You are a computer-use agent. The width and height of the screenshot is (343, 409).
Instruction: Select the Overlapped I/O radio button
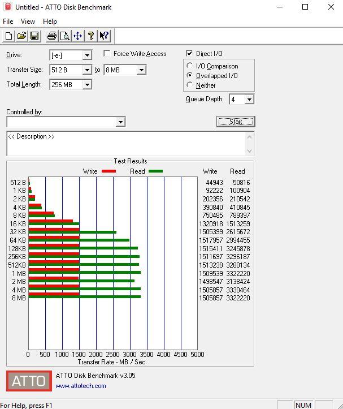point(190,75)
